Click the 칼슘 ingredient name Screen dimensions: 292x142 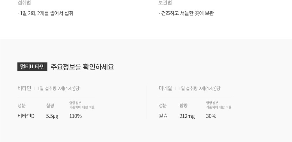point(163,116)
